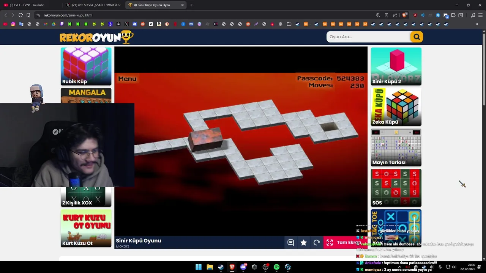The width and height of the screenshot is (486, 273).
Task: Focus the Oyun Ara search field
Action: [368, 37]
